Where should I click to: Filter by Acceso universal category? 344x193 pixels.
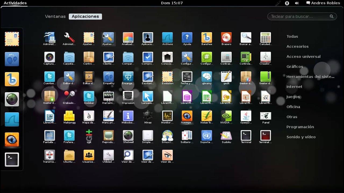click(303, 57)
